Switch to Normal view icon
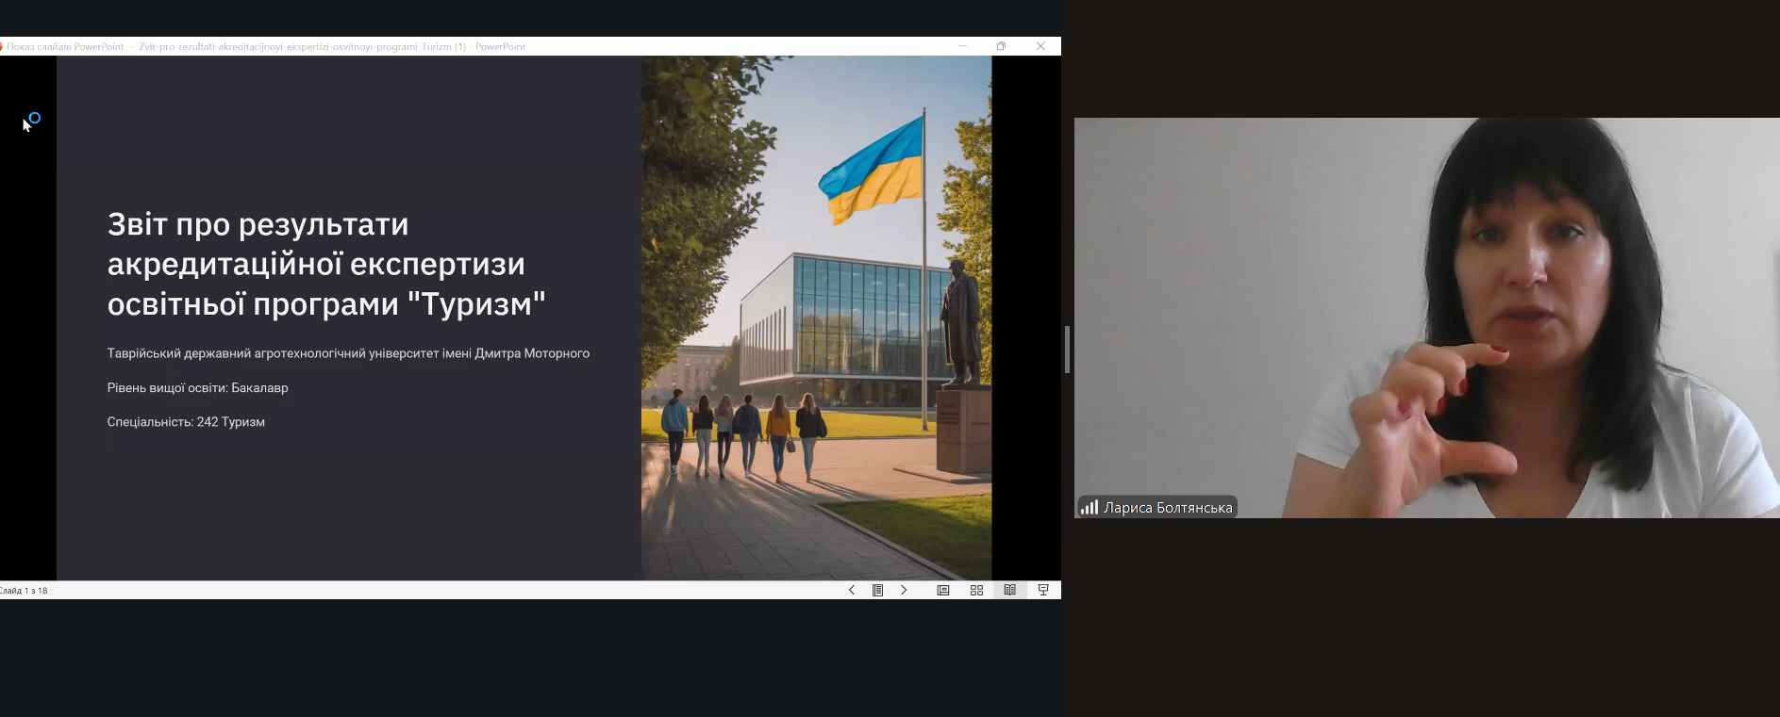The image size is (1780, 717). (x=943, y=590)
